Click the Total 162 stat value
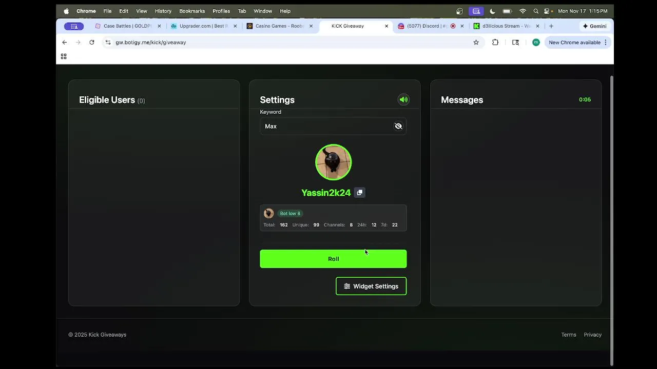 click(283, 225)
